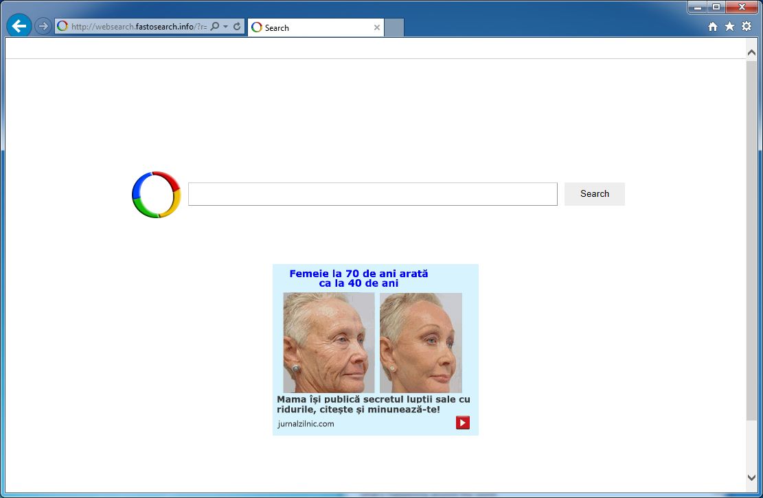This screenshot has width=763, height=498.
Task: Refresh the page with the reload icon
Action: tap(237, 26)
